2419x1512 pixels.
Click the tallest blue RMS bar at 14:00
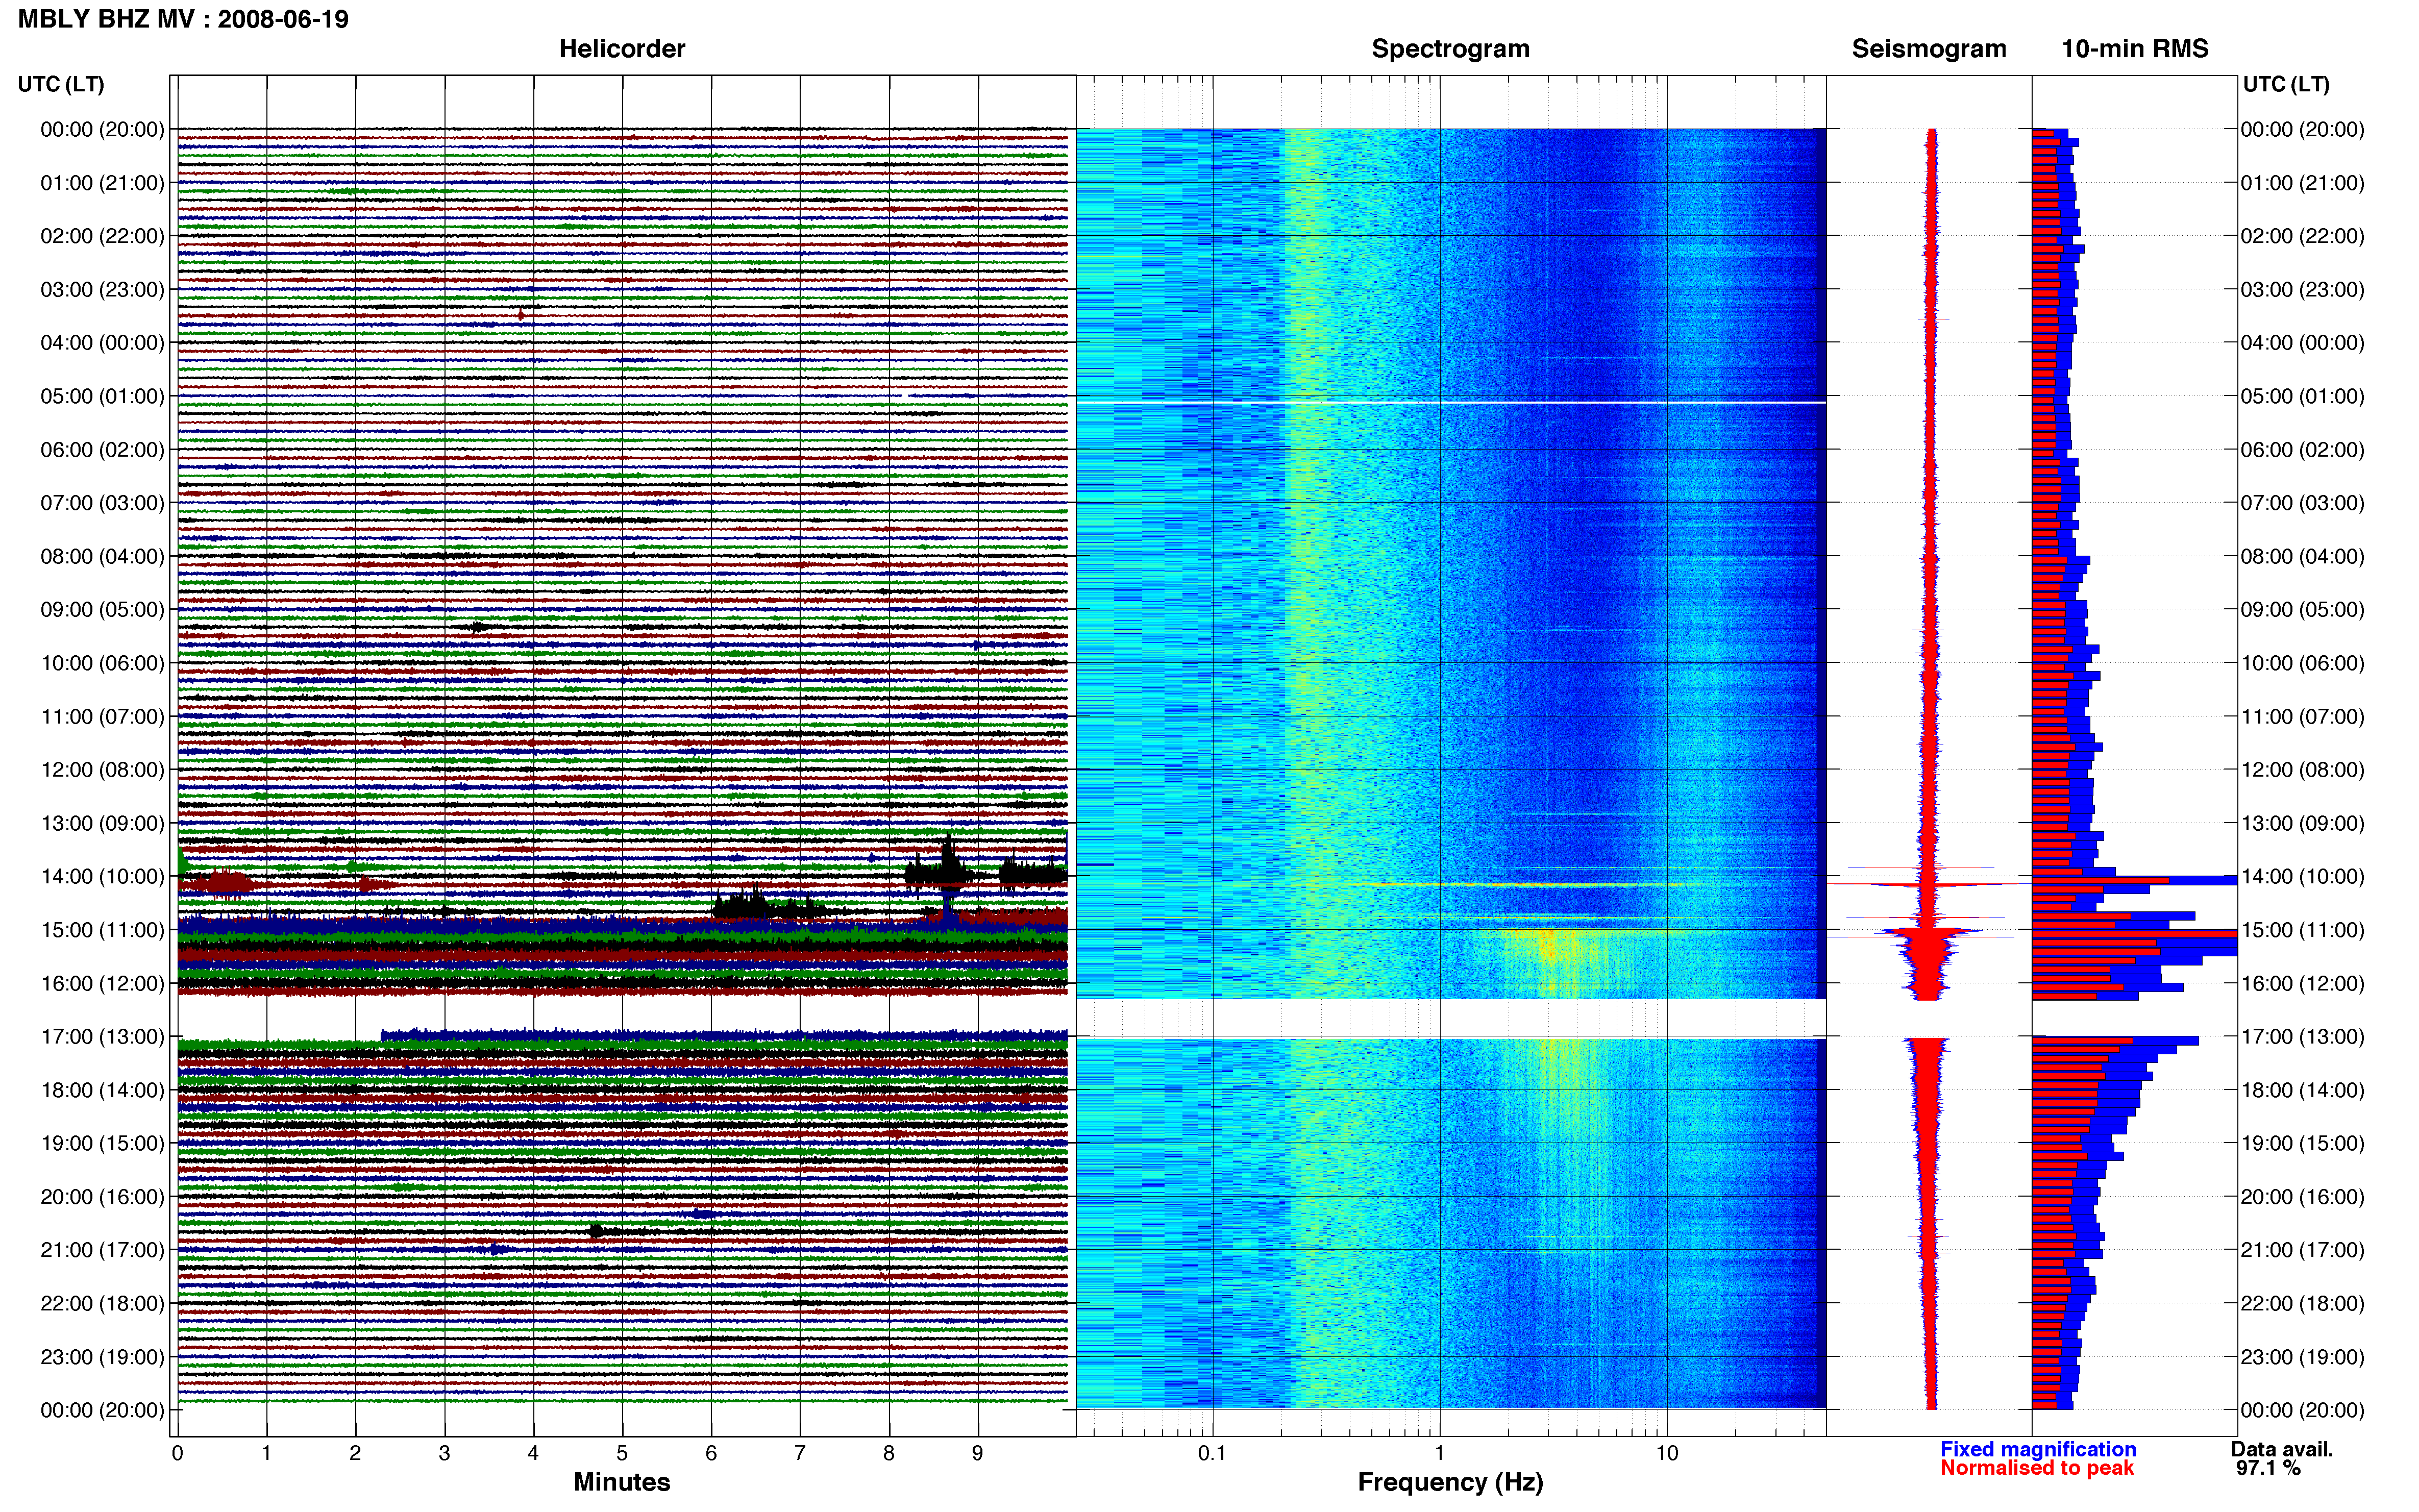2135,880
